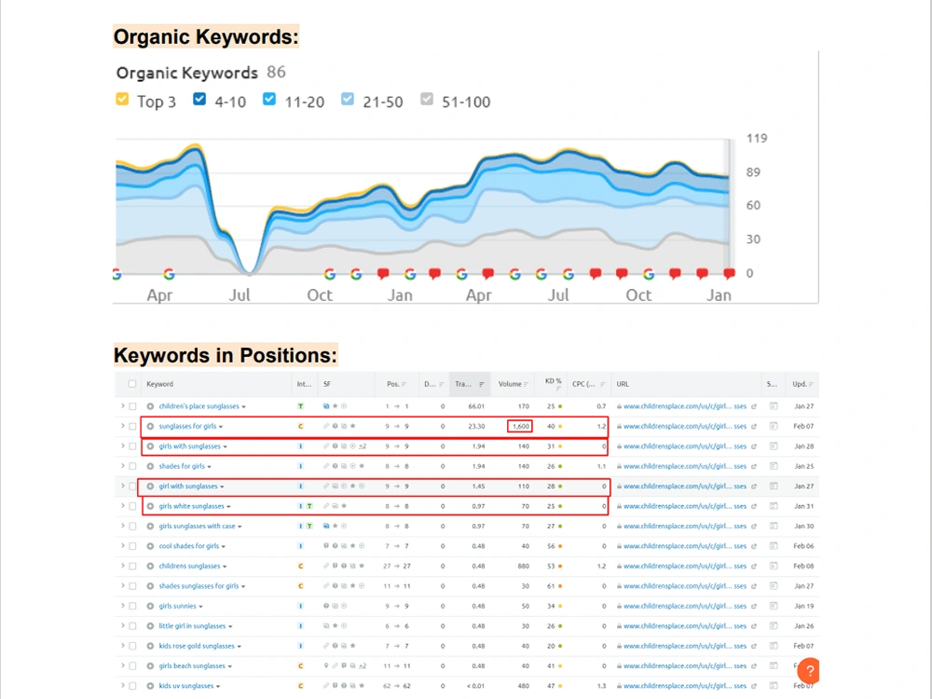Expand the kids uv sunglasses row

[123, 686]
